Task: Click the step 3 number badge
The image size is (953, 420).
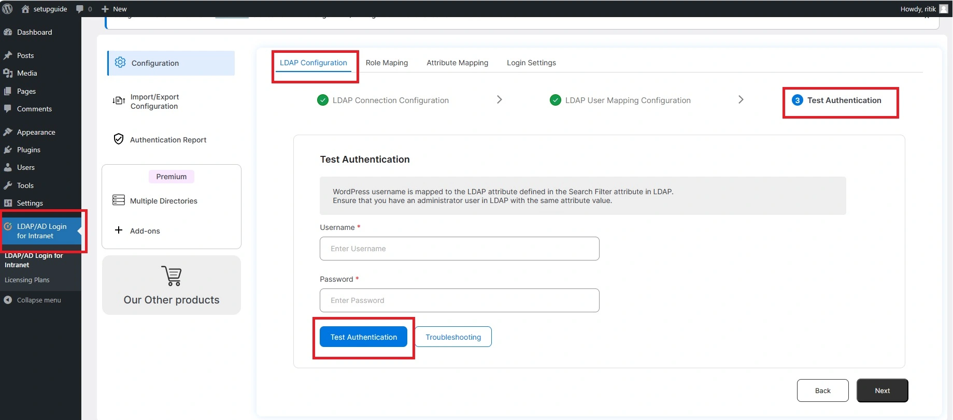Action: 798,100
